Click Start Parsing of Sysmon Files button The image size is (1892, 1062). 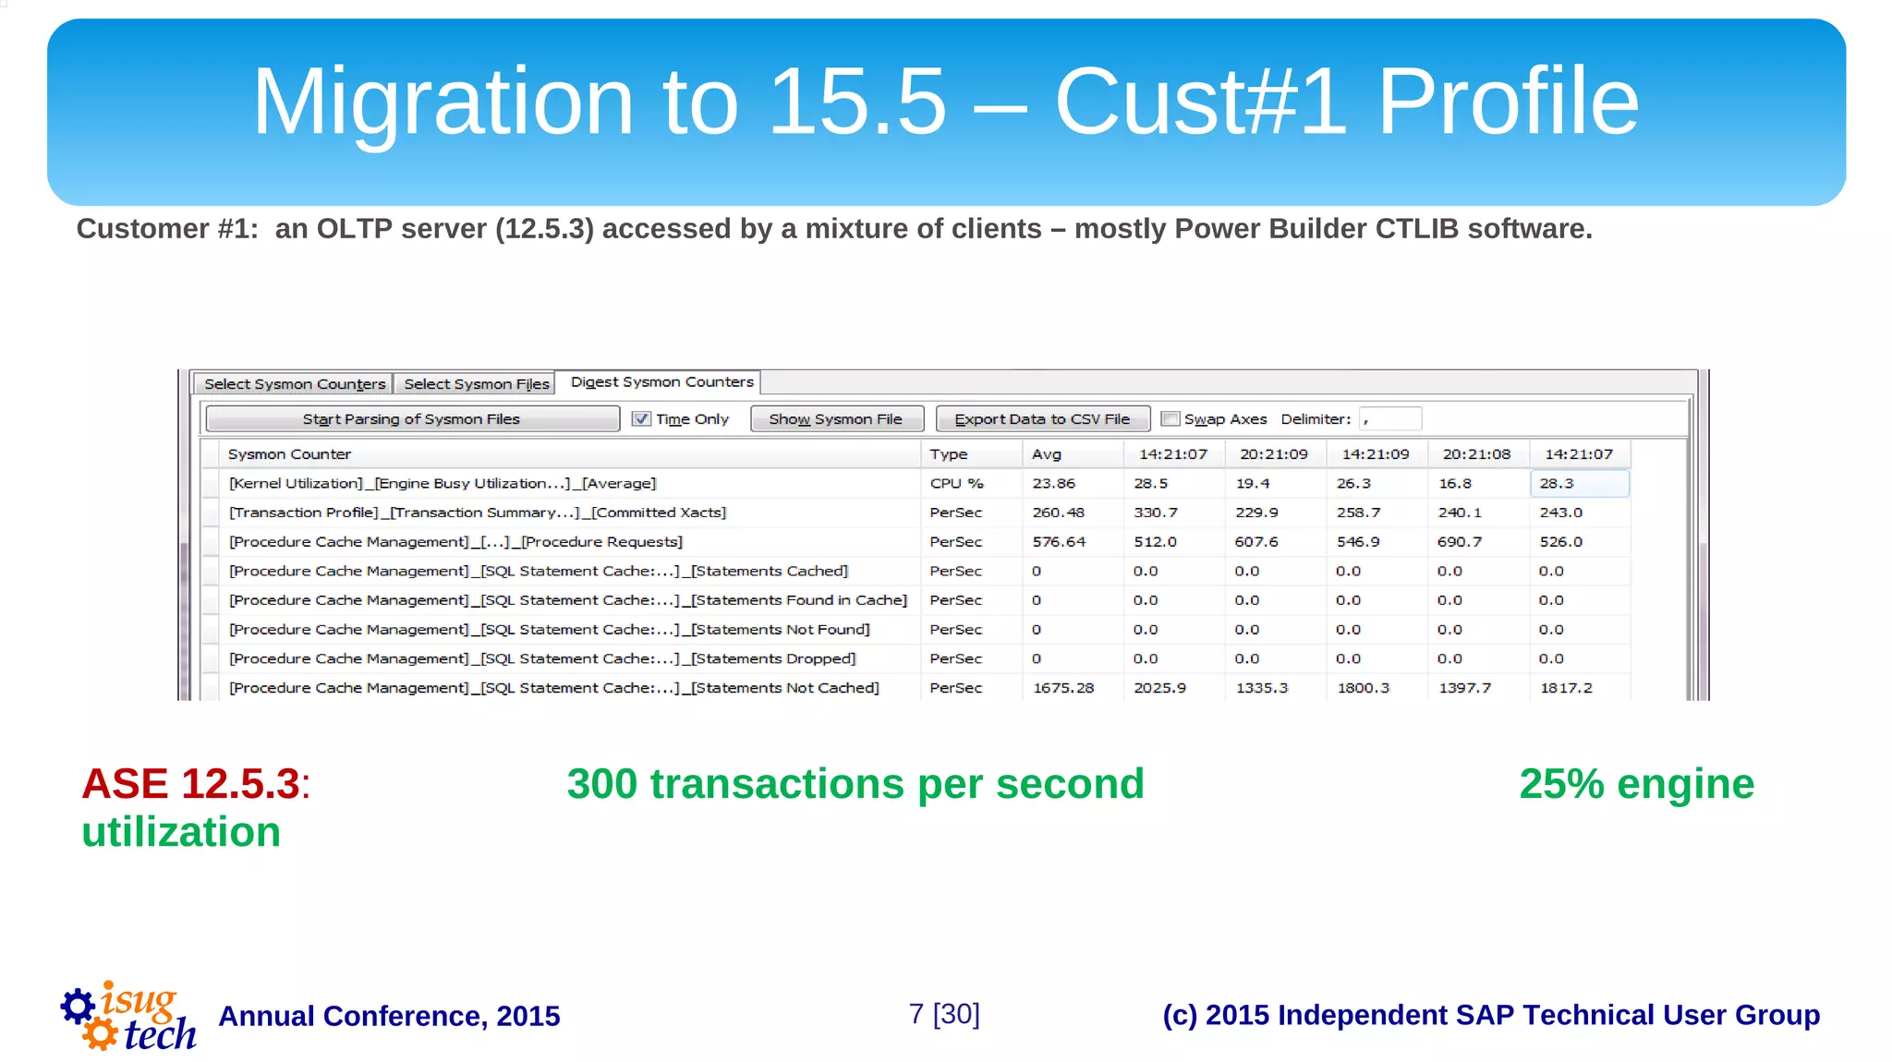tap(412, 419)
